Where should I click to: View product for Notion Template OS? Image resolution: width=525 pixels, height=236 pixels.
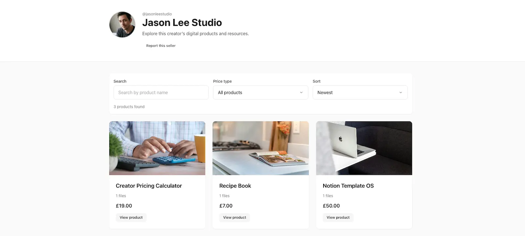pos(338,217)
